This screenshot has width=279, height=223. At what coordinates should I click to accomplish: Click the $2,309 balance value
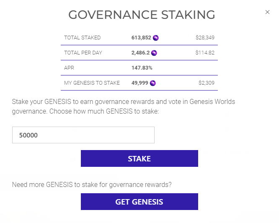[x=207, y=83]
